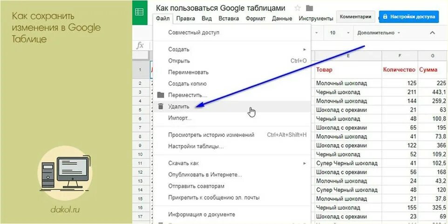
Task: Click the lock icon in the access button
Action: point(385,17)
